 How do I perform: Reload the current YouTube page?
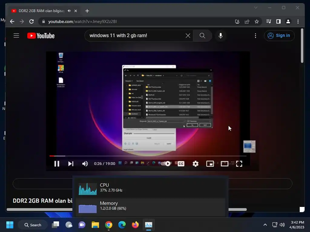(31, 21)
